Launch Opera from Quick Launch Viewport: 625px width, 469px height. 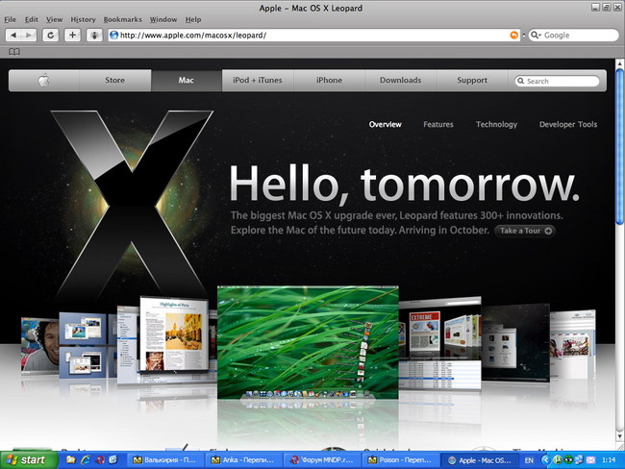100,459
